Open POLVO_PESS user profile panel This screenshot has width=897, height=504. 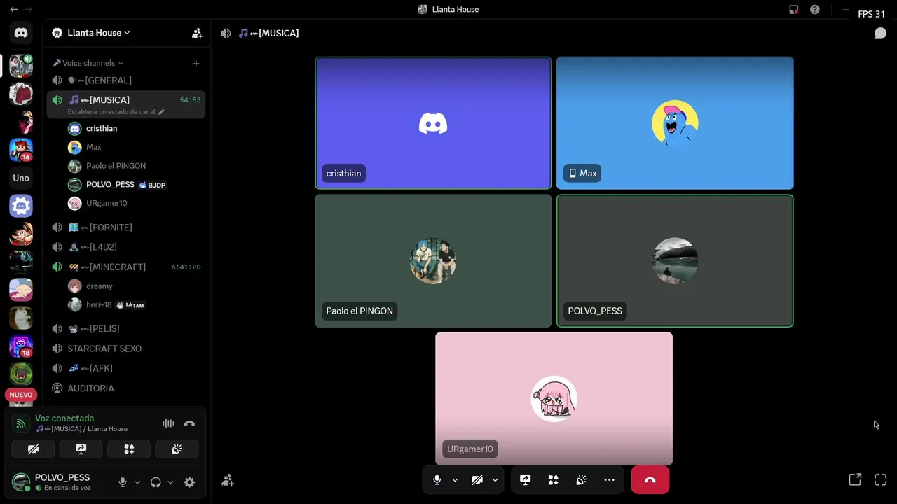(60, 482)
